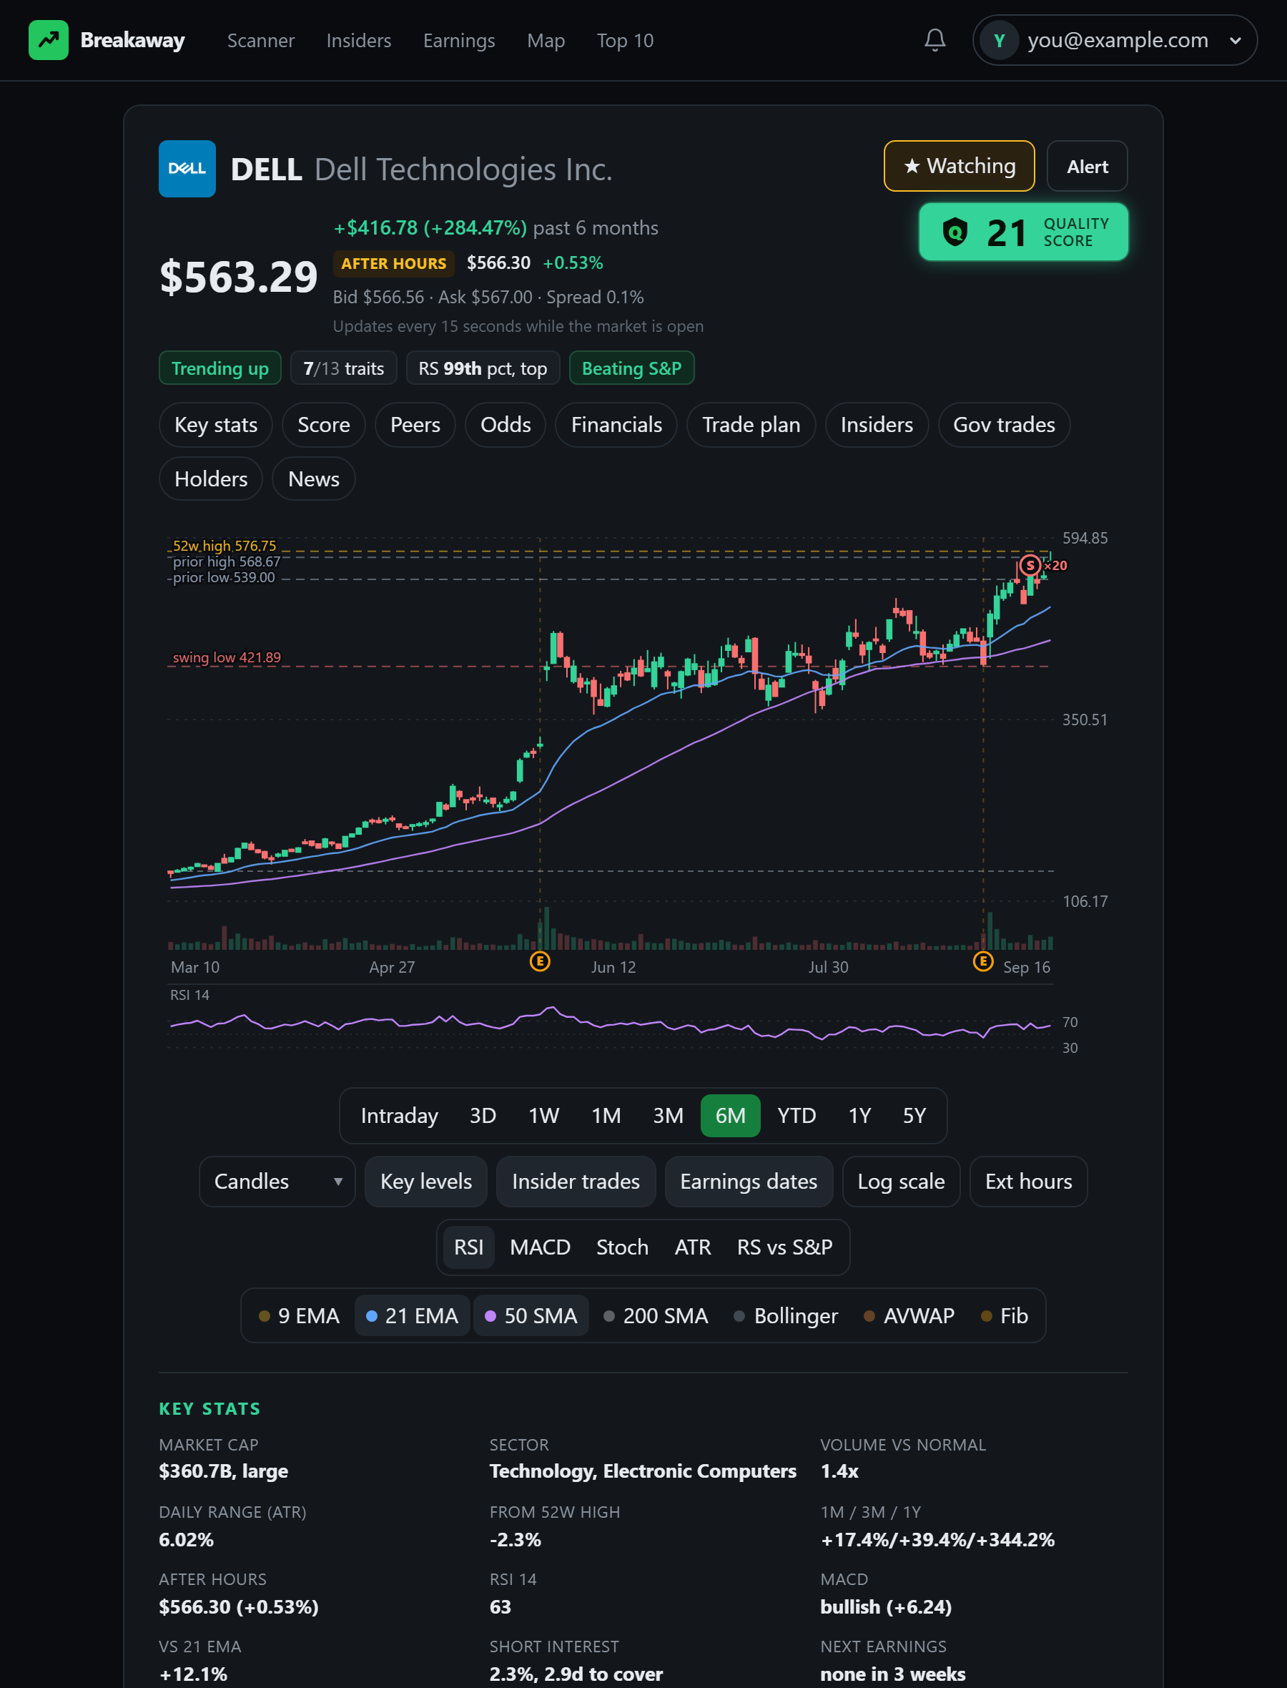The image size is (1287, 1688).
Task: Switch chart to 3M range
Action: point(668,1115)
